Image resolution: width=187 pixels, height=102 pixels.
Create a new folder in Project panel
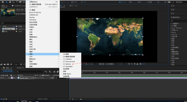tap(5, 64)
